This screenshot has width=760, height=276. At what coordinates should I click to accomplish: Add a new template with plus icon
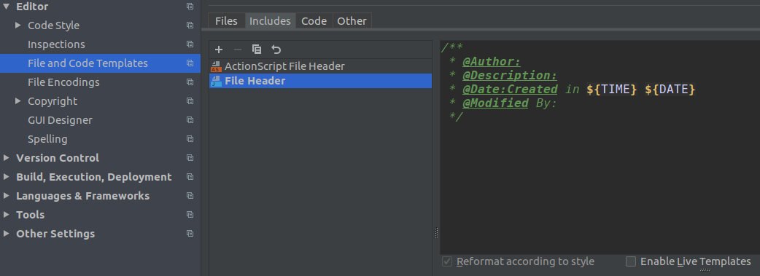(219, 50)
